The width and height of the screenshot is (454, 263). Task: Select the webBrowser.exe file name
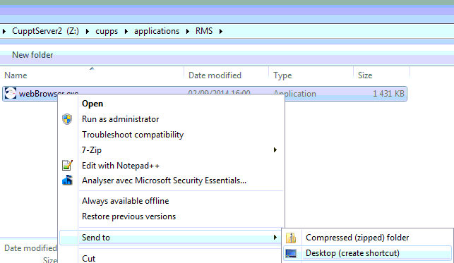(49, 94)
